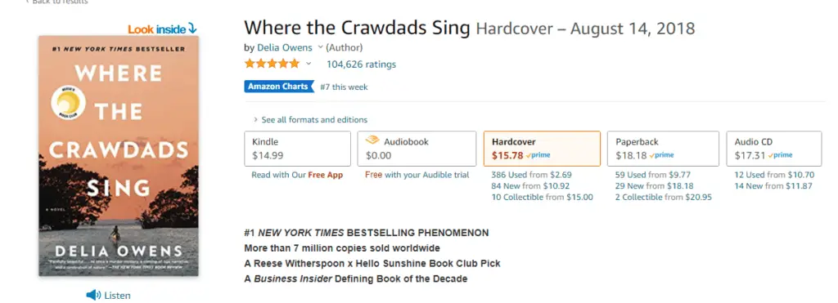
Task: Click the Amazon Charts badge
Action: click(279, 87)
